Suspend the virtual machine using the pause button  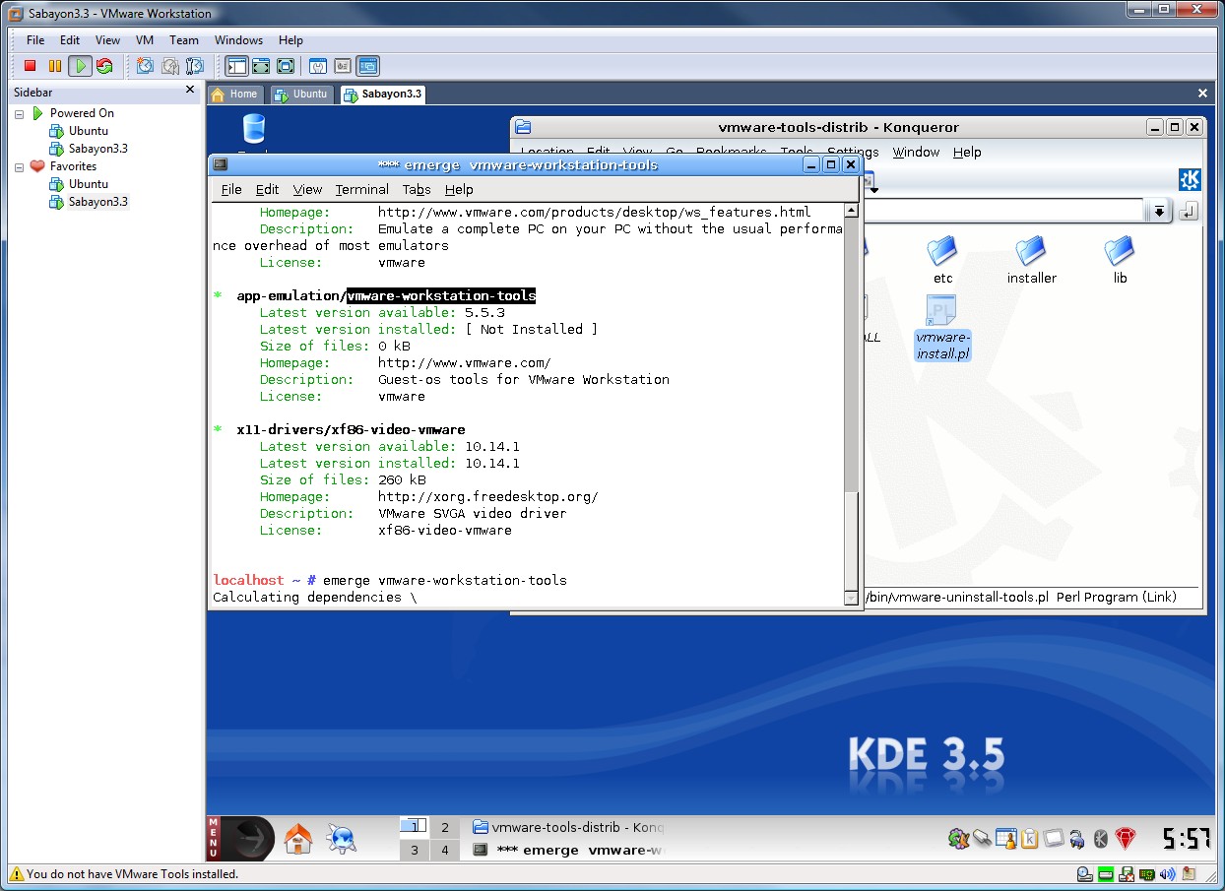(x=55, y=66)
